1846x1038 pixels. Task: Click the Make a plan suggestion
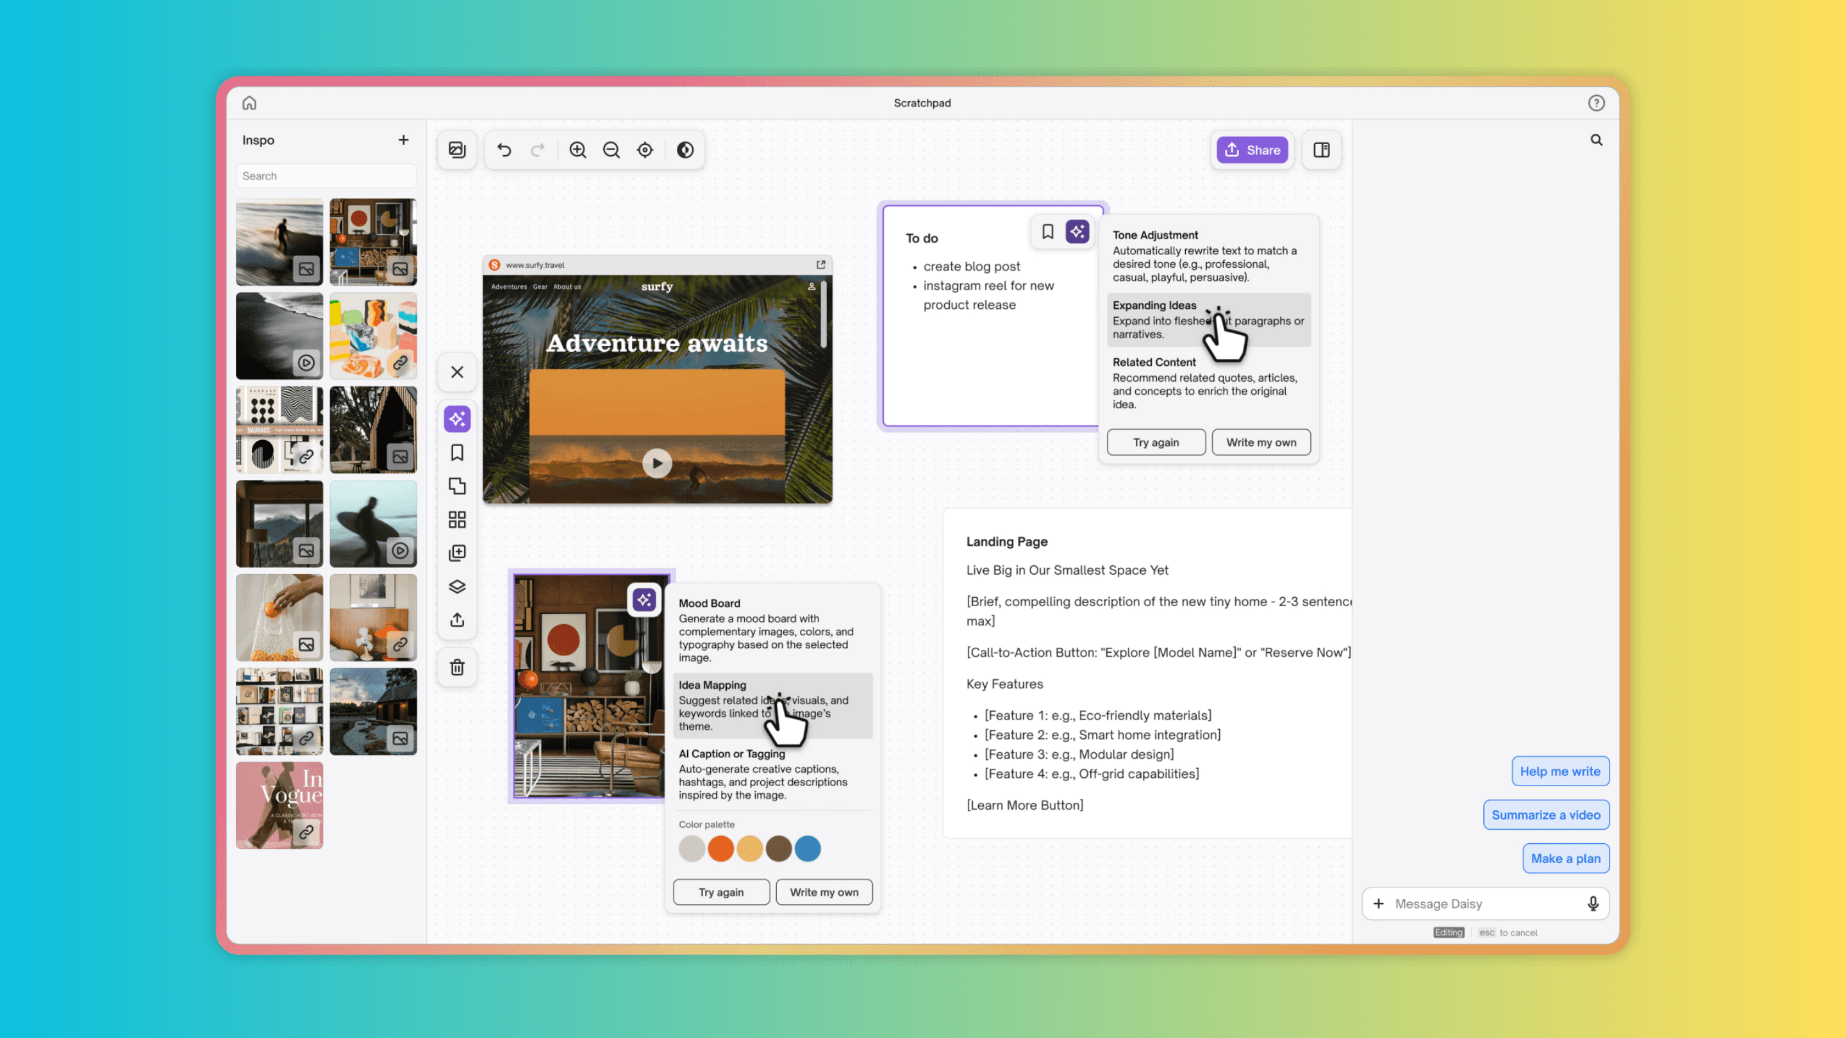1566,859
